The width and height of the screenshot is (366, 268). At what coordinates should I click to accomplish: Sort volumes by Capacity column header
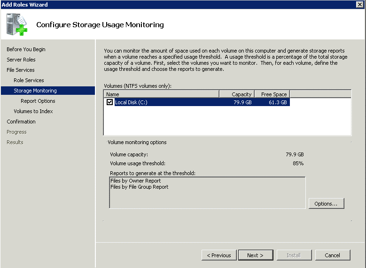point(237,94)
